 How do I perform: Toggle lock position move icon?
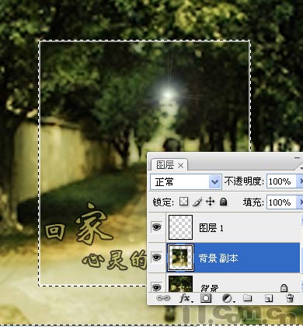click(211, 202)
